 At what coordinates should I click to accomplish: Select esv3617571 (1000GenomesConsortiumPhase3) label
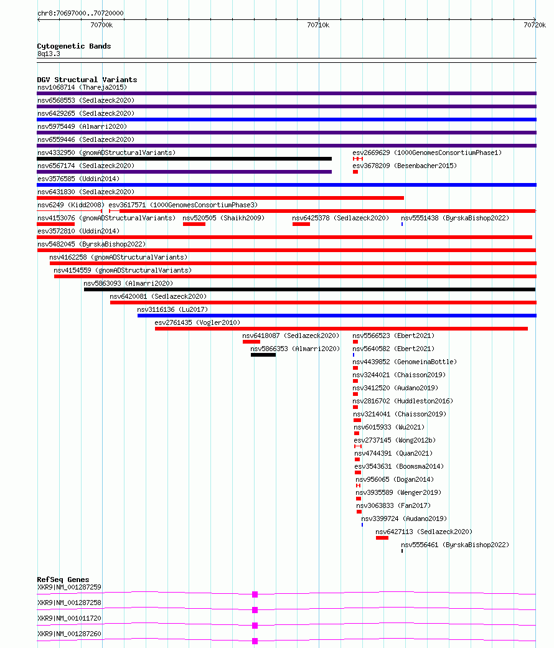coord(183,205)
